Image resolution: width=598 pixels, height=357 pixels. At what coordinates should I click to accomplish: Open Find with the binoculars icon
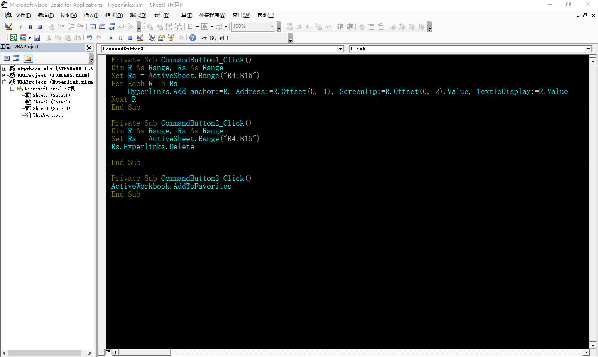coord(78,38)
